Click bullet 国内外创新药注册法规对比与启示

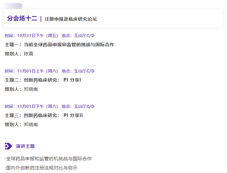(42, 168)
